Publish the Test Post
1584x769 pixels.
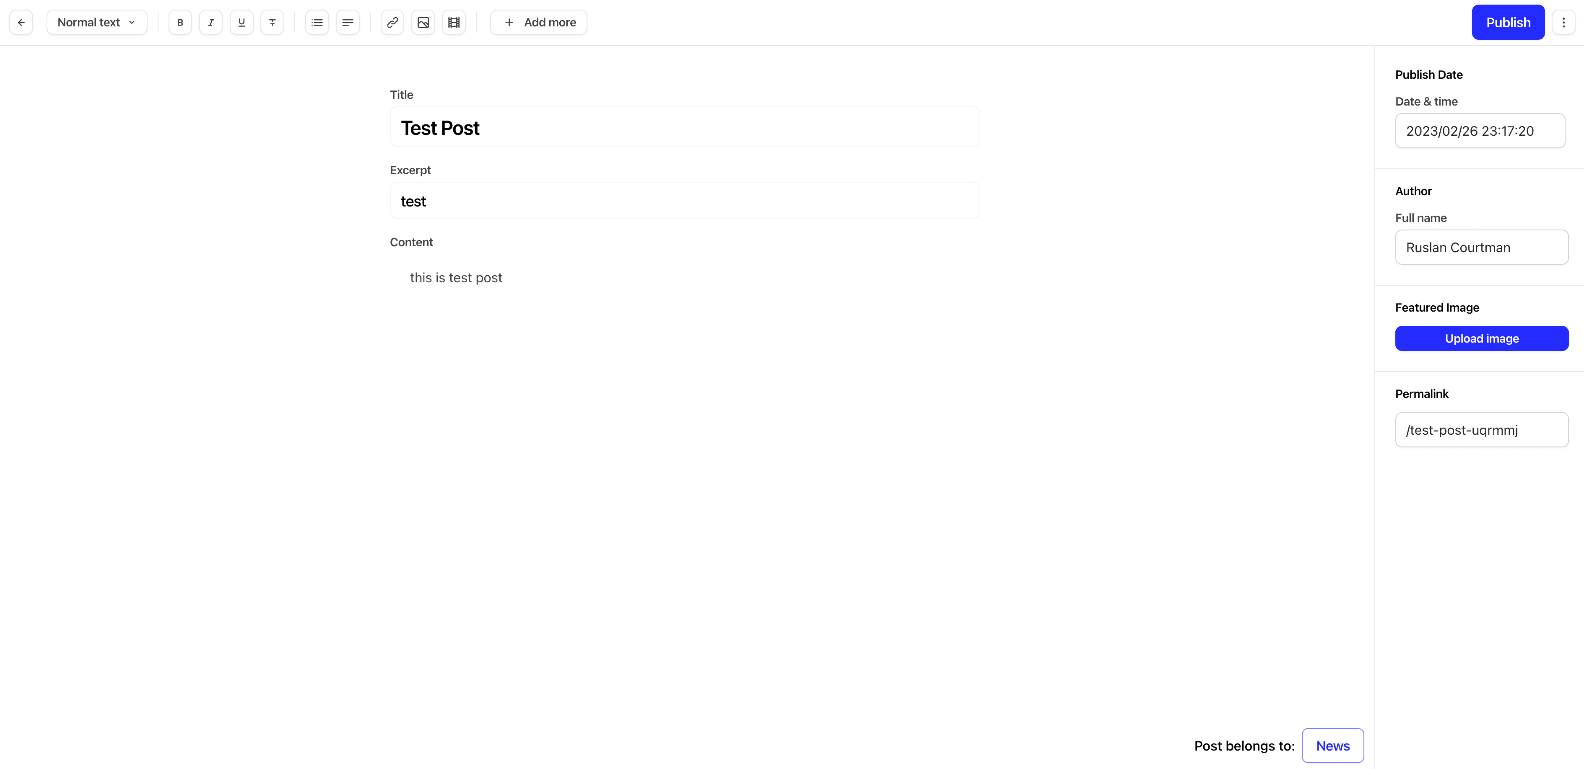[x=1508, y=22]
